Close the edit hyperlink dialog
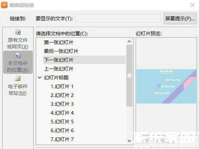 pyautogui.click(x=192, y=5)
